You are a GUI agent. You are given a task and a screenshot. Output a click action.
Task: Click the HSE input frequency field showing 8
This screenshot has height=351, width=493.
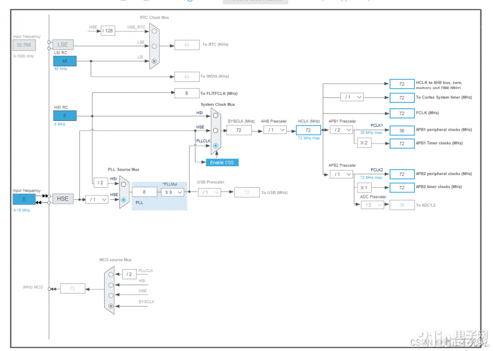point(24,199)
